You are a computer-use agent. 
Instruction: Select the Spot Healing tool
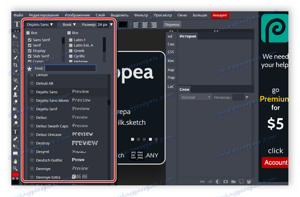pyautogui.click(x=15, y=80)
